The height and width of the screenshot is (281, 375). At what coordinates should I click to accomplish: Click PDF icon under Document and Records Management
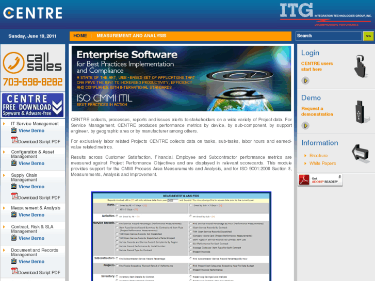[14, 271]
